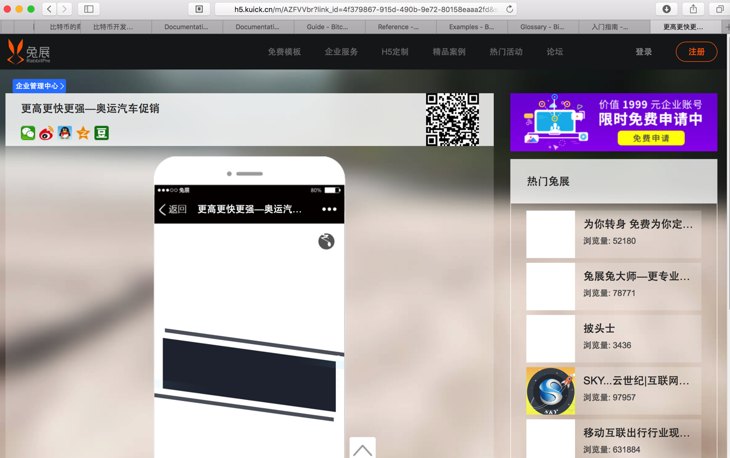Click the Safari forward button
The image size is (730, 458).
click(x=65, y=9)
